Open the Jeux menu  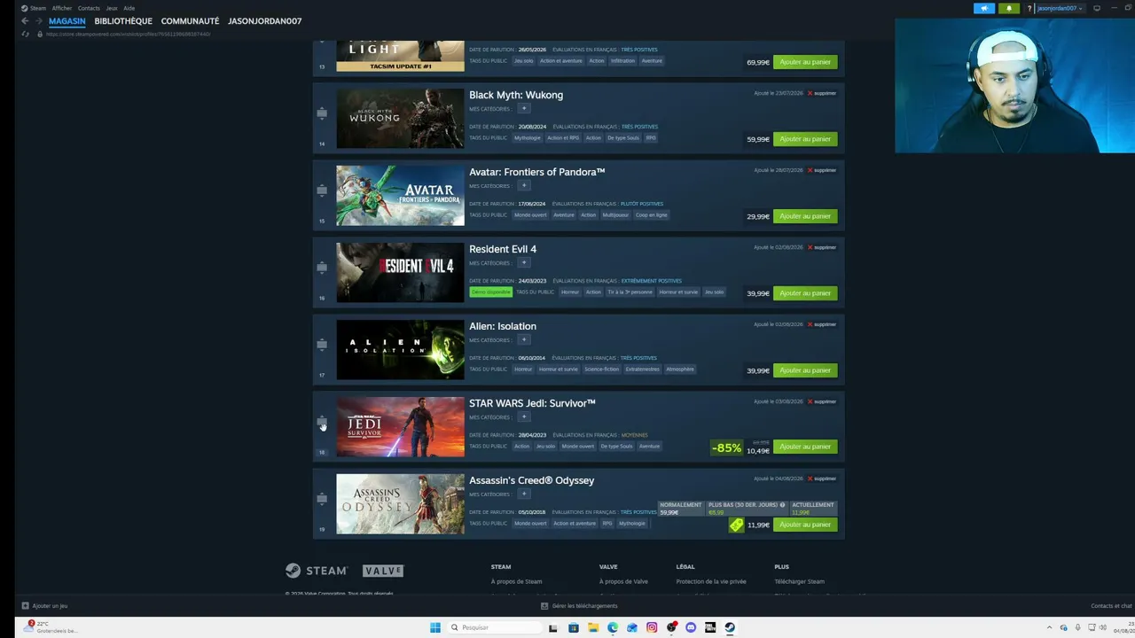tap(112, 8)
